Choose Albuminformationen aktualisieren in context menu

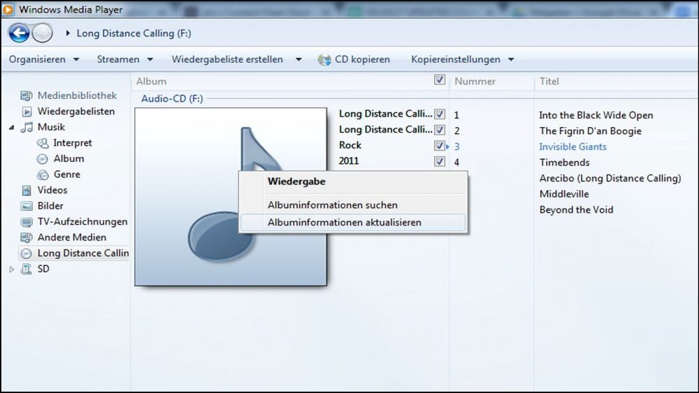[354, 223]
